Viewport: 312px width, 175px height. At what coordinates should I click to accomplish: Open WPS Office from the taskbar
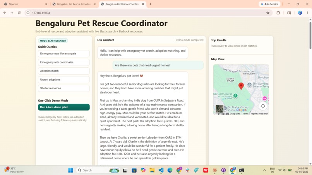tap(206, 170)
